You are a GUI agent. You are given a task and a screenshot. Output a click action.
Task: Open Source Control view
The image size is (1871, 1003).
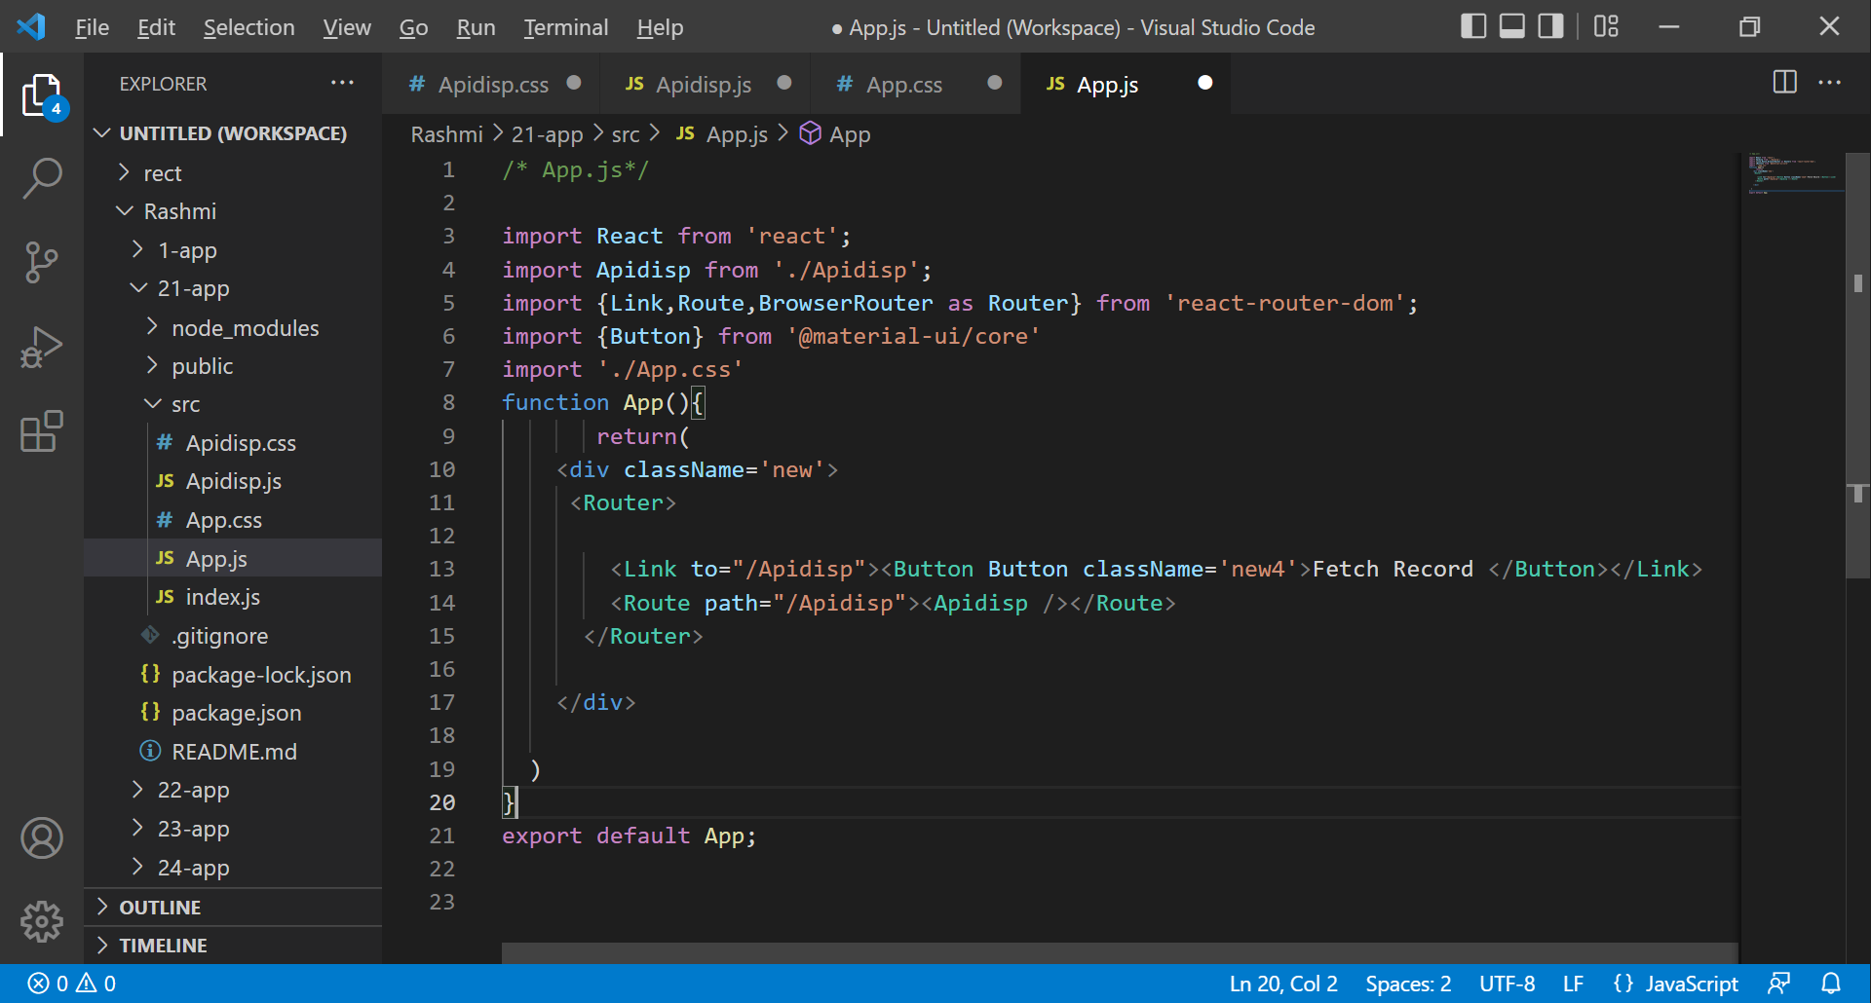pyautogui.click(x=42, y=262)
